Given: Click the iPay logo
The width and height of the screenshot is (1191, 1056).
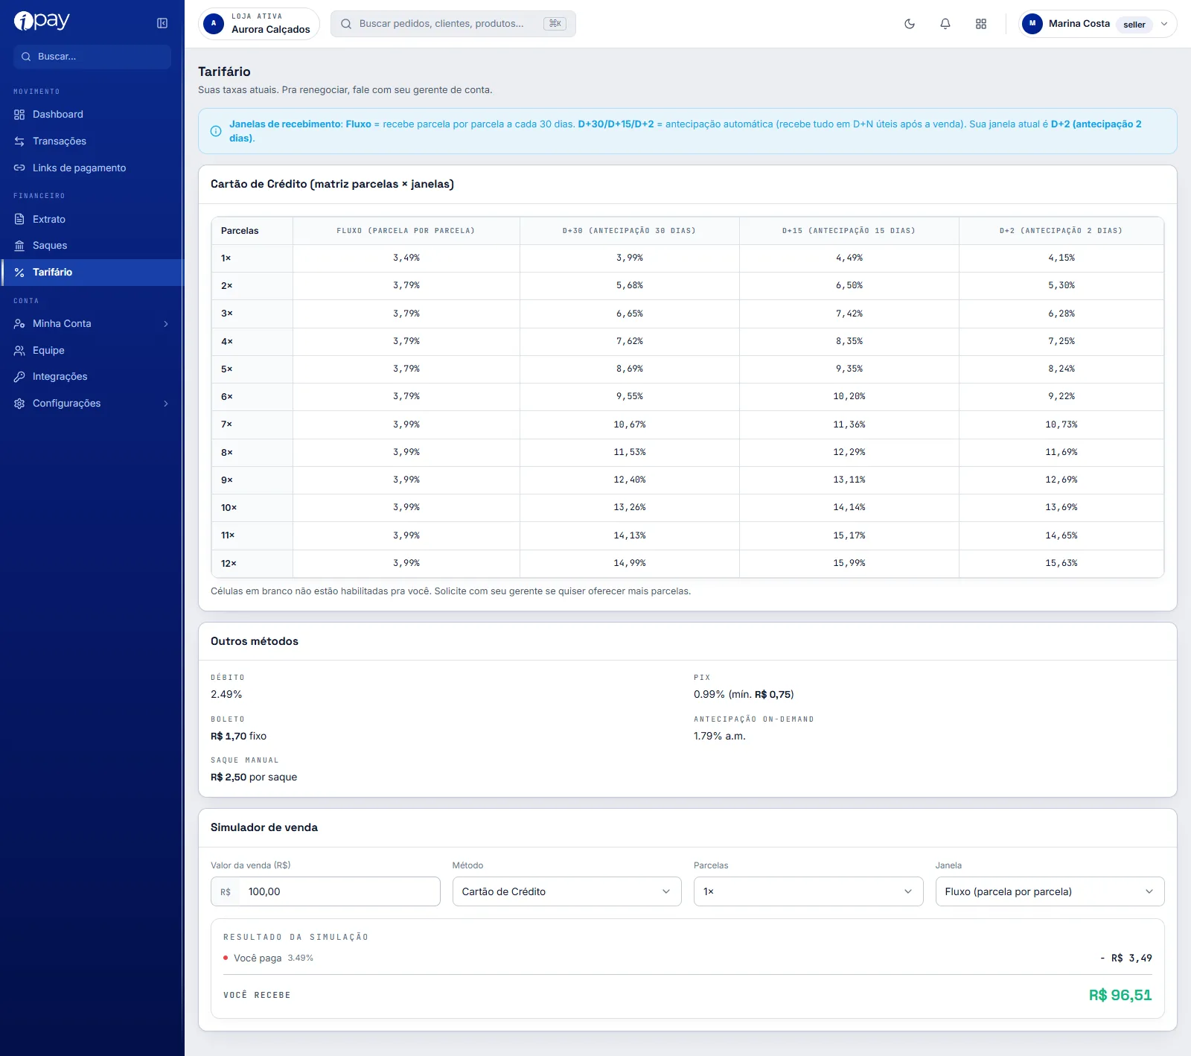Looking at the screenshot, I should (42, 21).
